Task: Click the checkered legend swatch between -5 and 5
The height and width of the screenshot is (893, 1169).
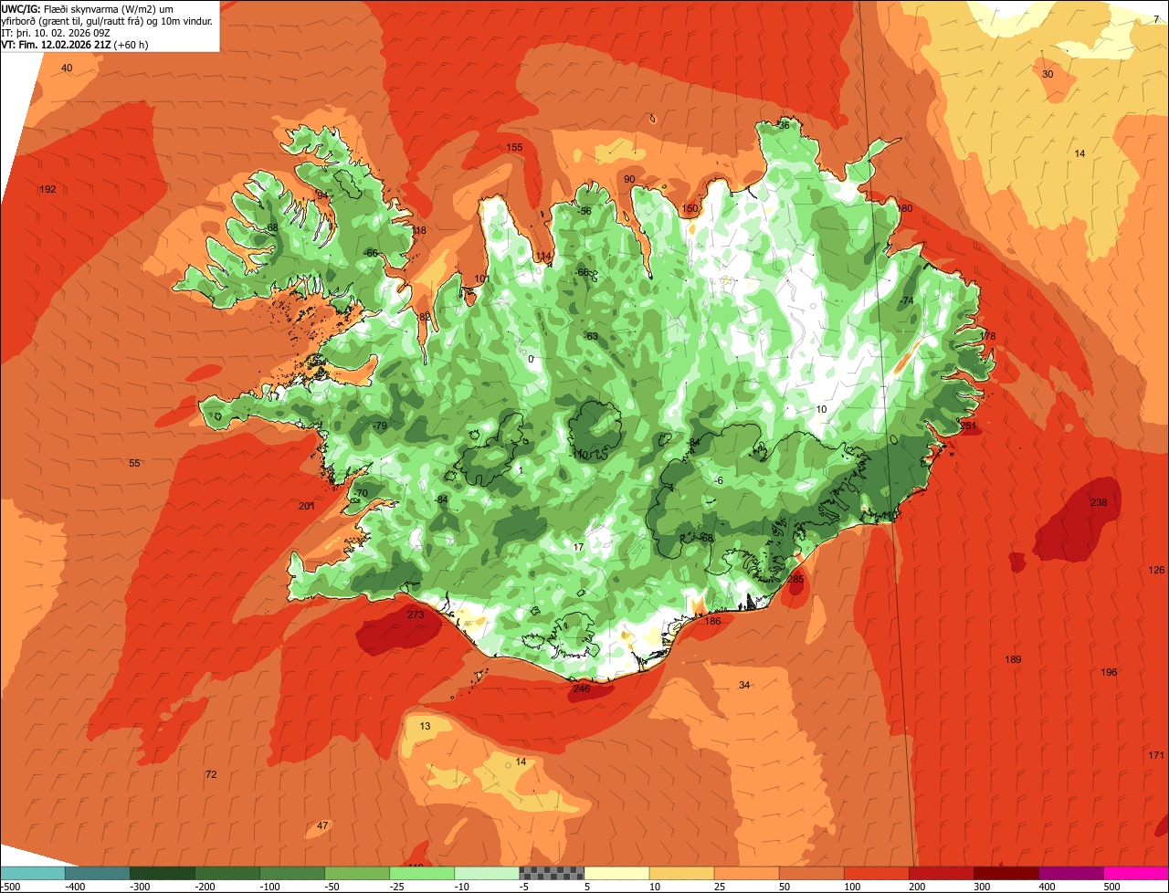Action: (x=552, y=872)
